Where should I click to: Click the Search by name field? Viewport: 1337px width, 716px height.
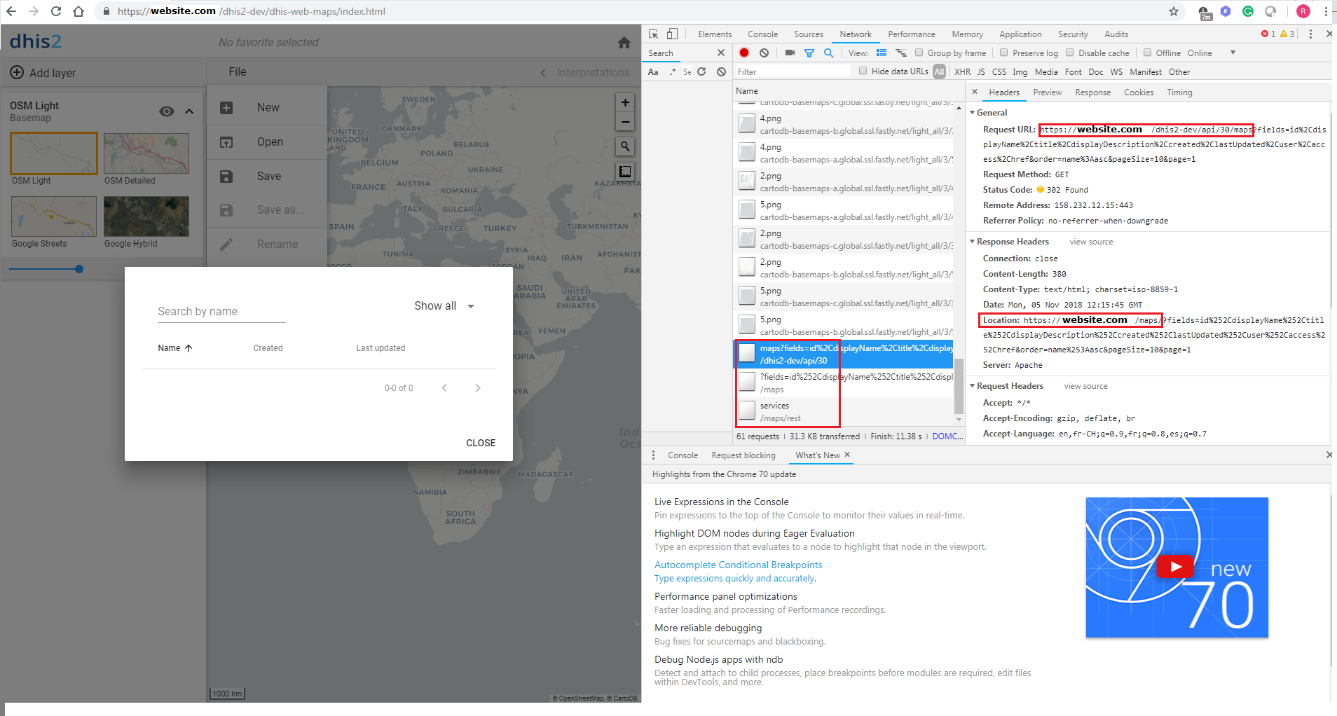[x=221, y=312]
